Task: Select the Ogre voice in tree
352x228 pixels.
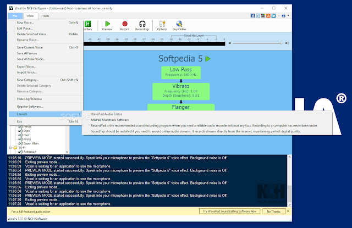Action: tap(26, 131)
